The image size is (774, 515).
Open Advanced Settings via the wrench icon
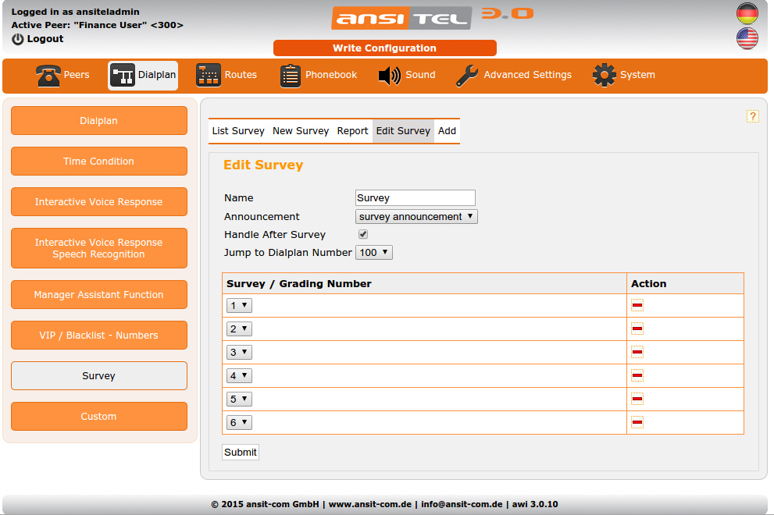[465, 75]
